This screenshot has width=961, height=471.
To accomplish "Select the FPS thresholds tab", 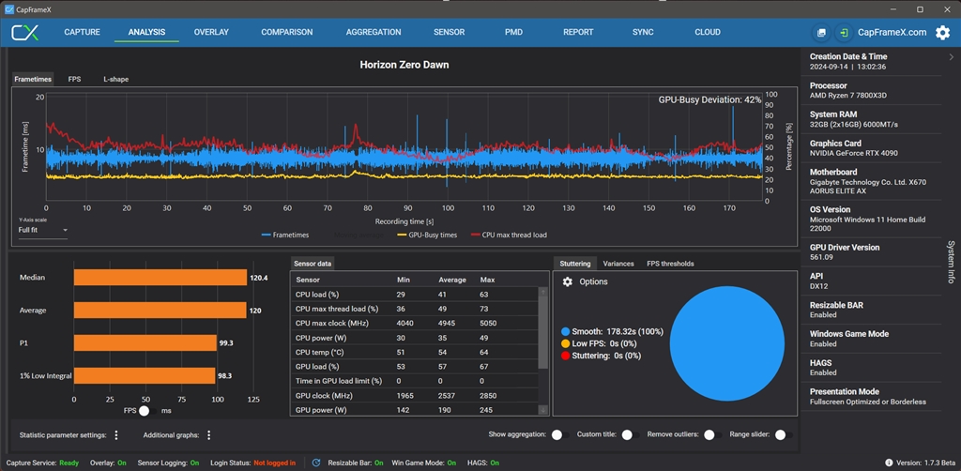I will pyautogui.click(x=670, y=264).
